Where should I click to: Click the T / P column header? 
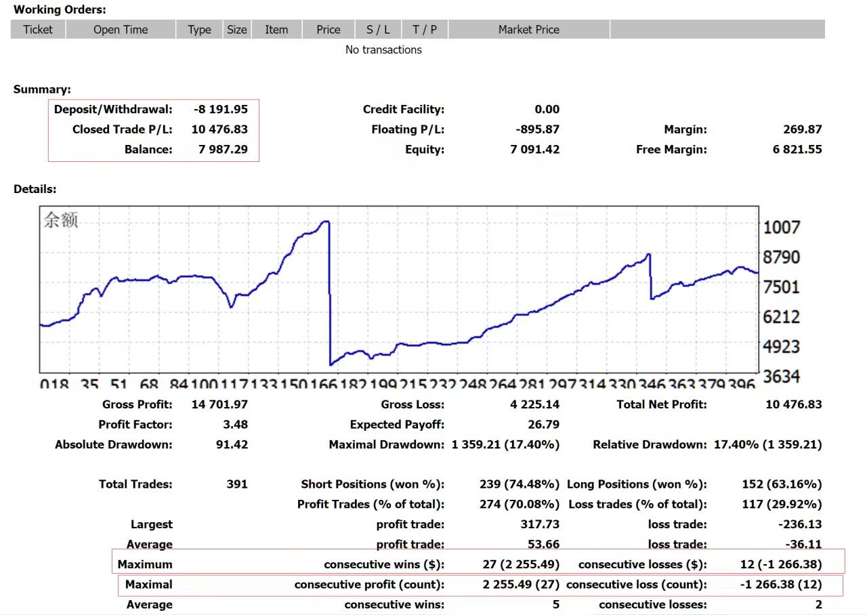pyautogui.click(x=425, y=30)
